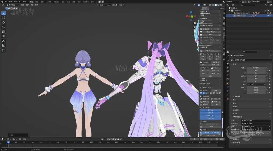Click the Edge Preview button

[209, 135]
